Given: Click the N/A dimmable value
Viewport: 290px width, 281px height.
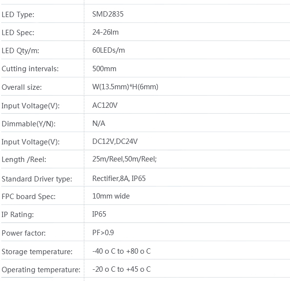Looking at the screenshot, I should 99,123.
